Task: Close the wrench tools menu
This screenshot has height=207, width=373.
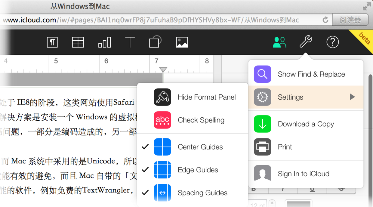Action: tap(306, 42)
